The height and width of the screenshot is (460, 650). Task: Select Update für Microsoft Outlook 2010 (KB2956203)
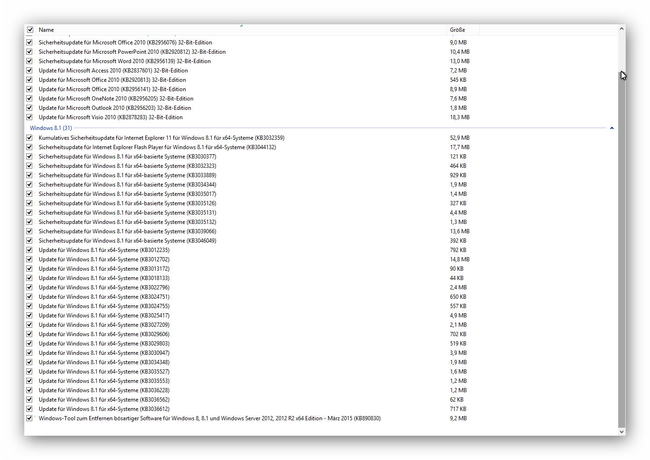pos(115,108)
